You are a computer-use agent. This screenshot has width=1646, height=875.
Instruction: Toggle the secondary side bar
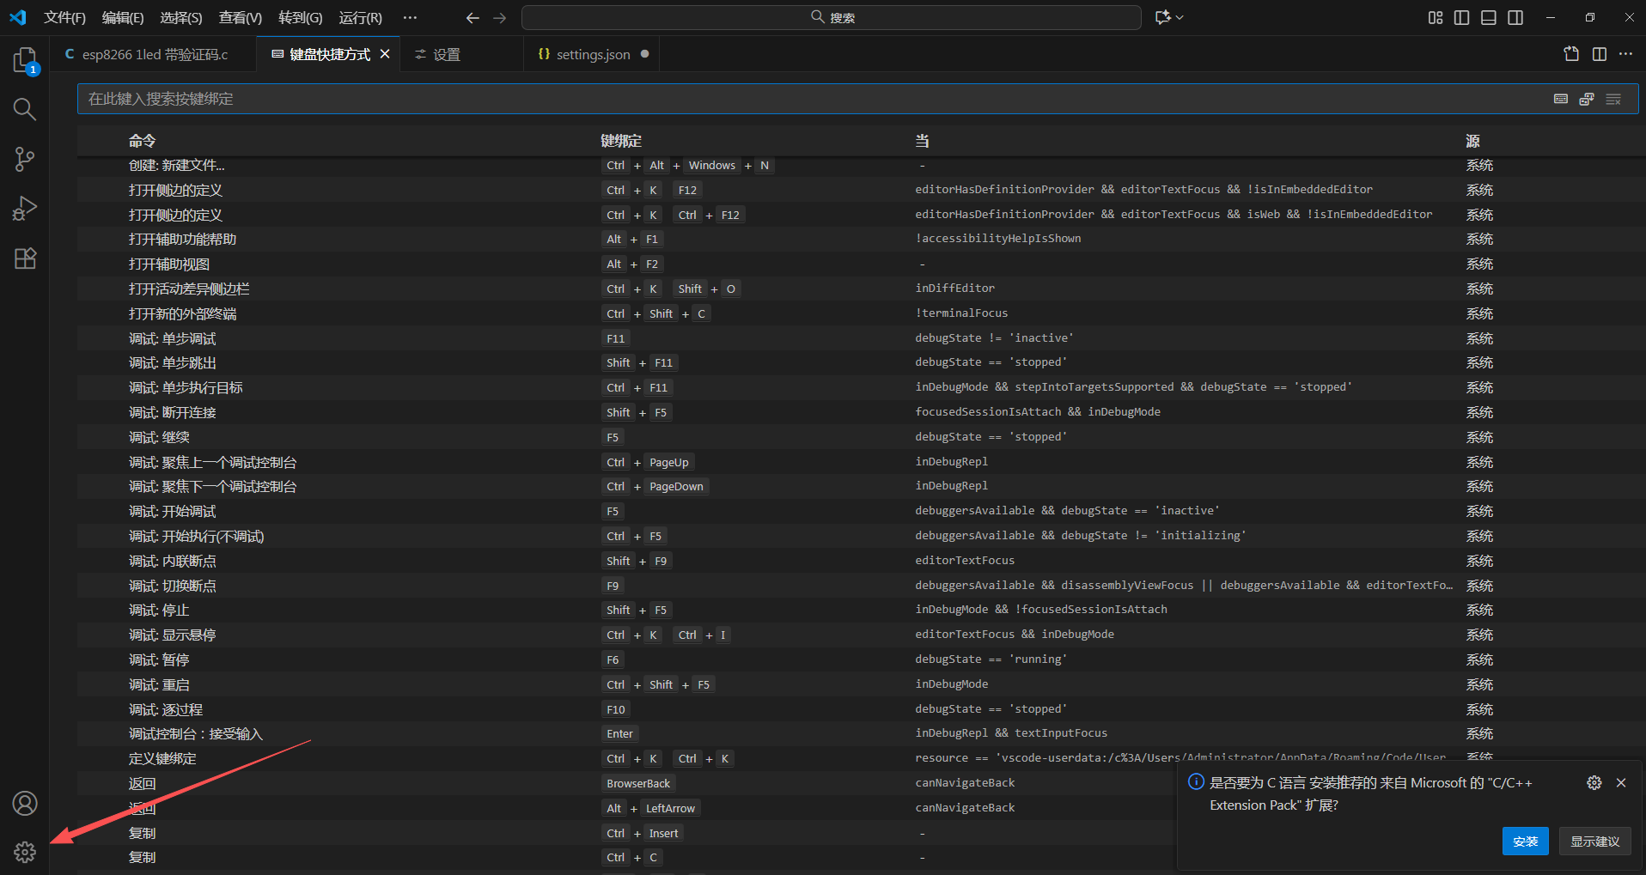tap(1515, 17)
